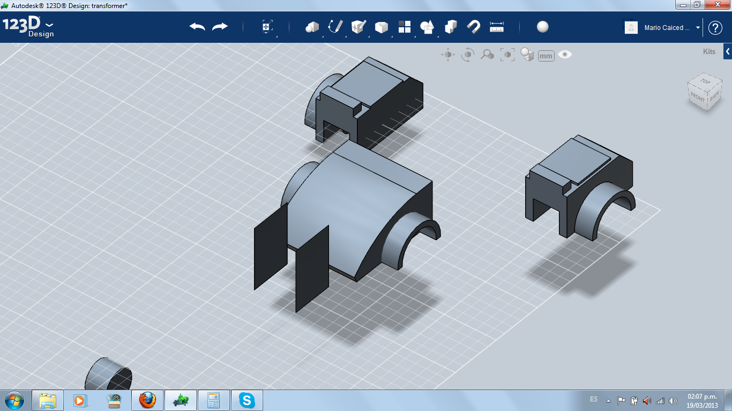Open Skype from the taskbar
The width and height of the screenshot is (732, 411).
[247, 400]
